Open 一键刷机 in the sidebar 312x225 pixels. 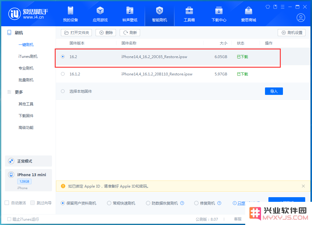[26, 45]
